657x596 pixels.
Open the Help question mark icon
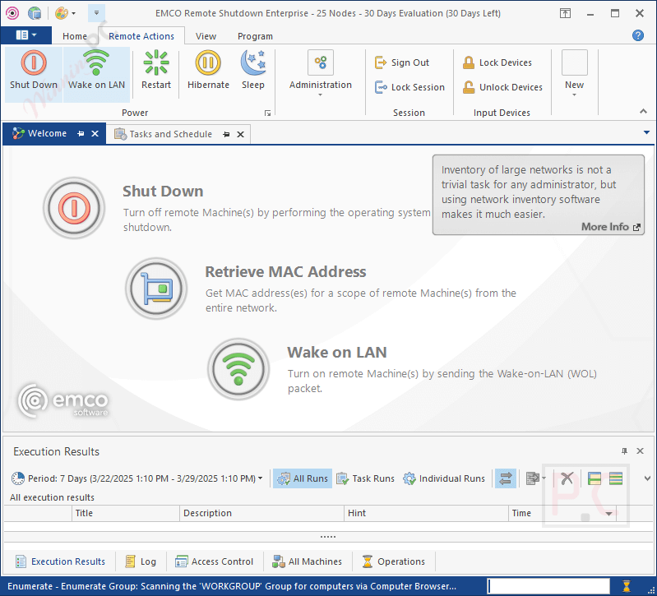click(x=638, y=35)
